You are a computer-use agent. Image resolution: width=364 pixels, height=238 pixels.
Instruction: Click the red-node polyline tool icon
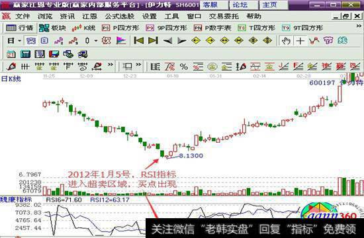point(314,41)
